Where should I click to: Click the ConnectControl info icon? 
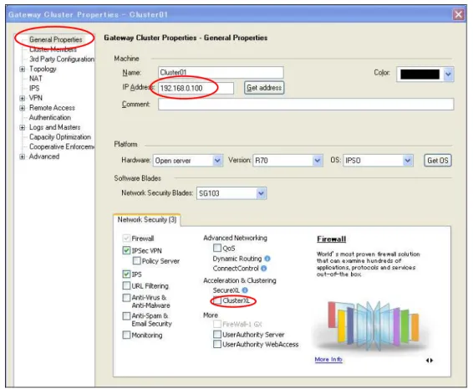click(263, 269)
